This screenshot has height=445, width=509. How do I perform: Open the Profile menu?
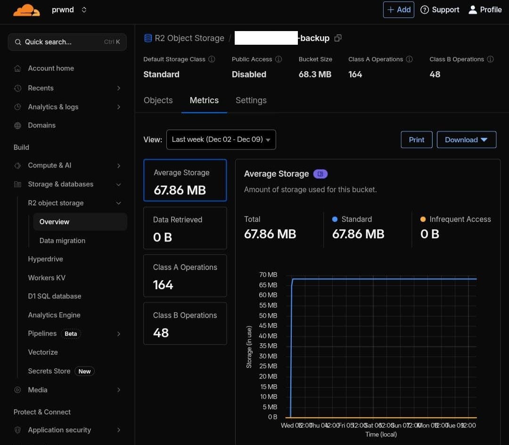tap(485, 10)
